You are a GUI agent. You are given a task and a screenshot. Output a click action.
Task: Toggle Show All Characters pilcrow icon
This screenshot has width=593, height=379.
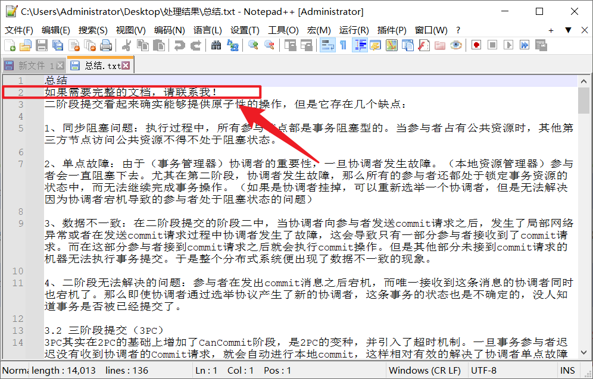343,45
